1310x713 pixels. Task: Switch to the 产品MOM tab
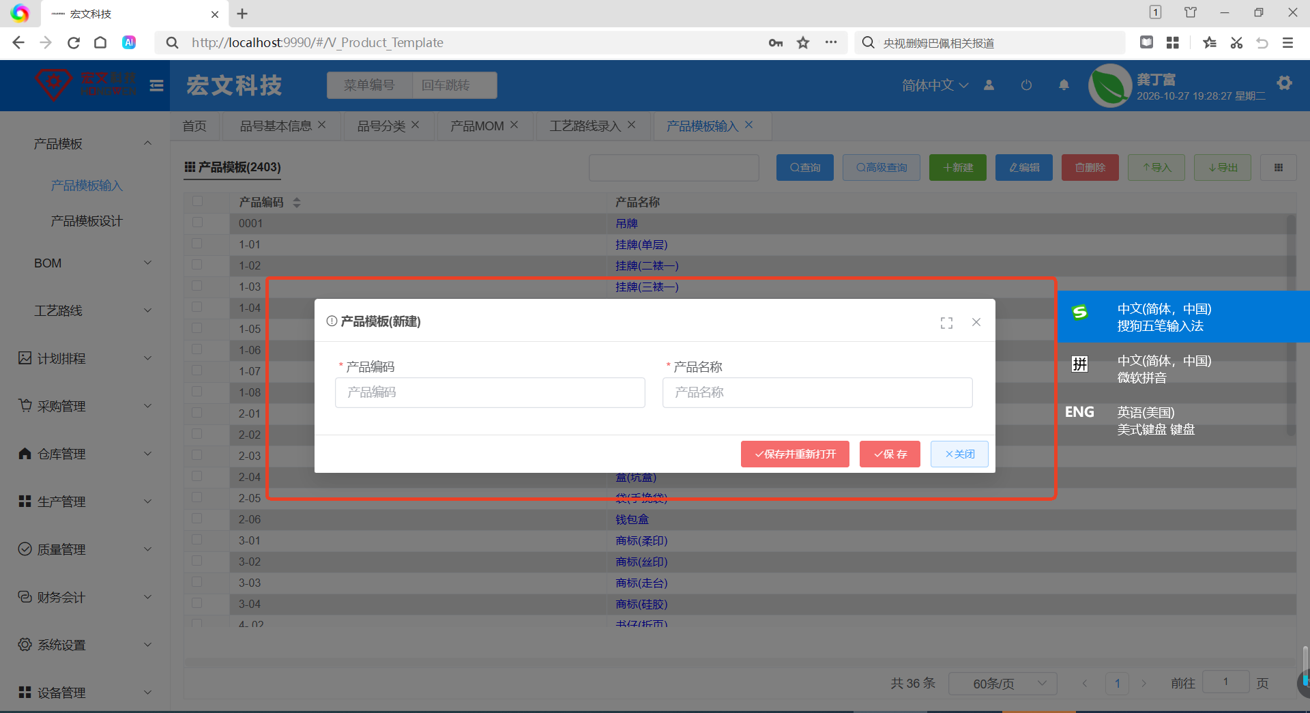point(477,126)
